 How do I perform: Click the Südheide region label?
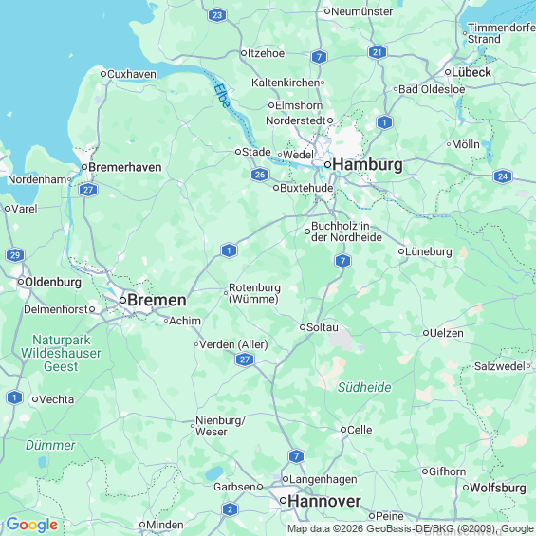pyautogui.click(x=364, y=387)
